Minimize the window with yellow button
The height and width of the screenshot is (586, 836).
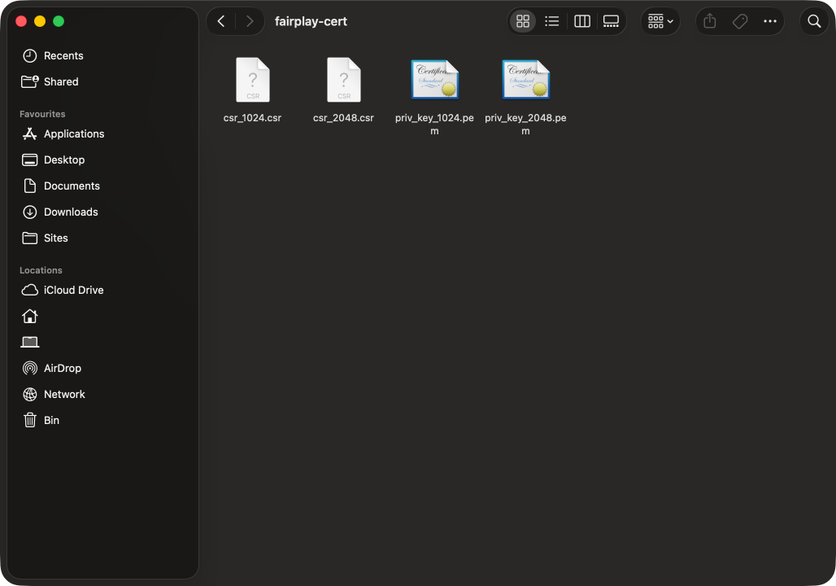click(x=40, y=21)
